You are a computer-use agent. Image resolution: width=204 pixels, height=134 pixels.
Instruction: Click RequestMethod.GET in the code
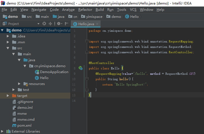[180, 74]
